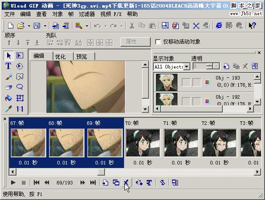Toggle second lock box of Obj - 193
This screenshot has height=200, width=265.
(x=197, y=82)
